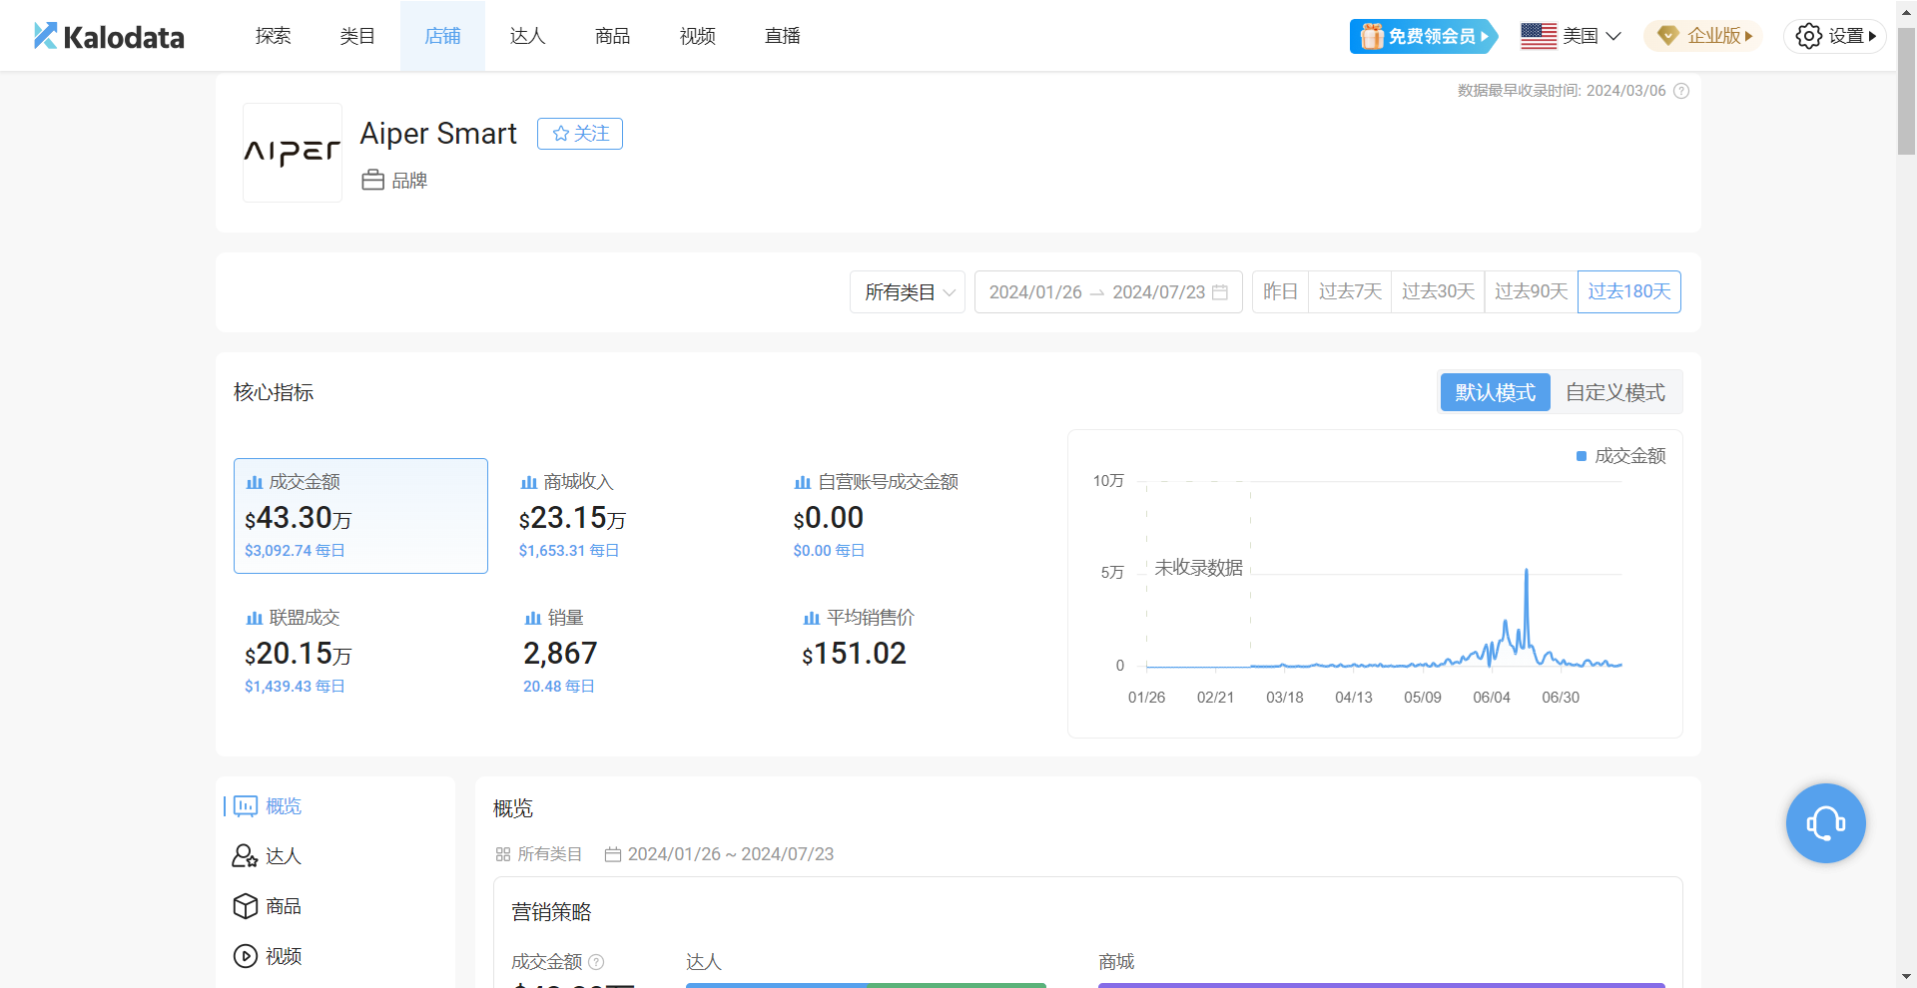This screenshot has width=1917, height=988.
Task: Open 视频 section in left sidebar
Action: coord(283,956)
